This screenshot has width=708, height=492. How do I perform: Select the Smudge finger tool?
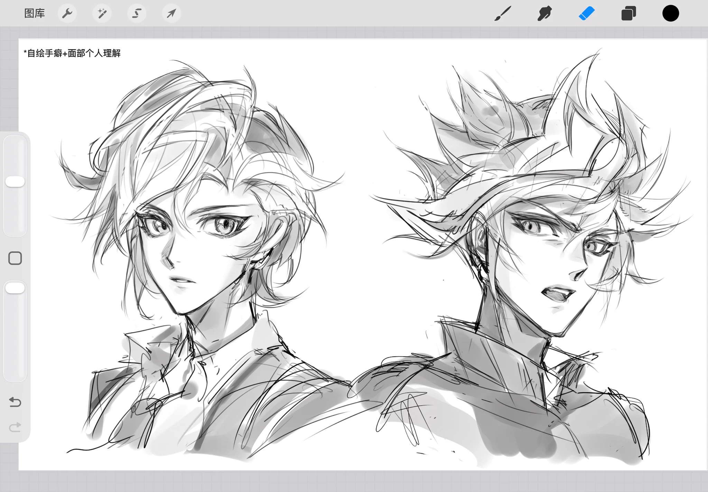coord(544,14)
